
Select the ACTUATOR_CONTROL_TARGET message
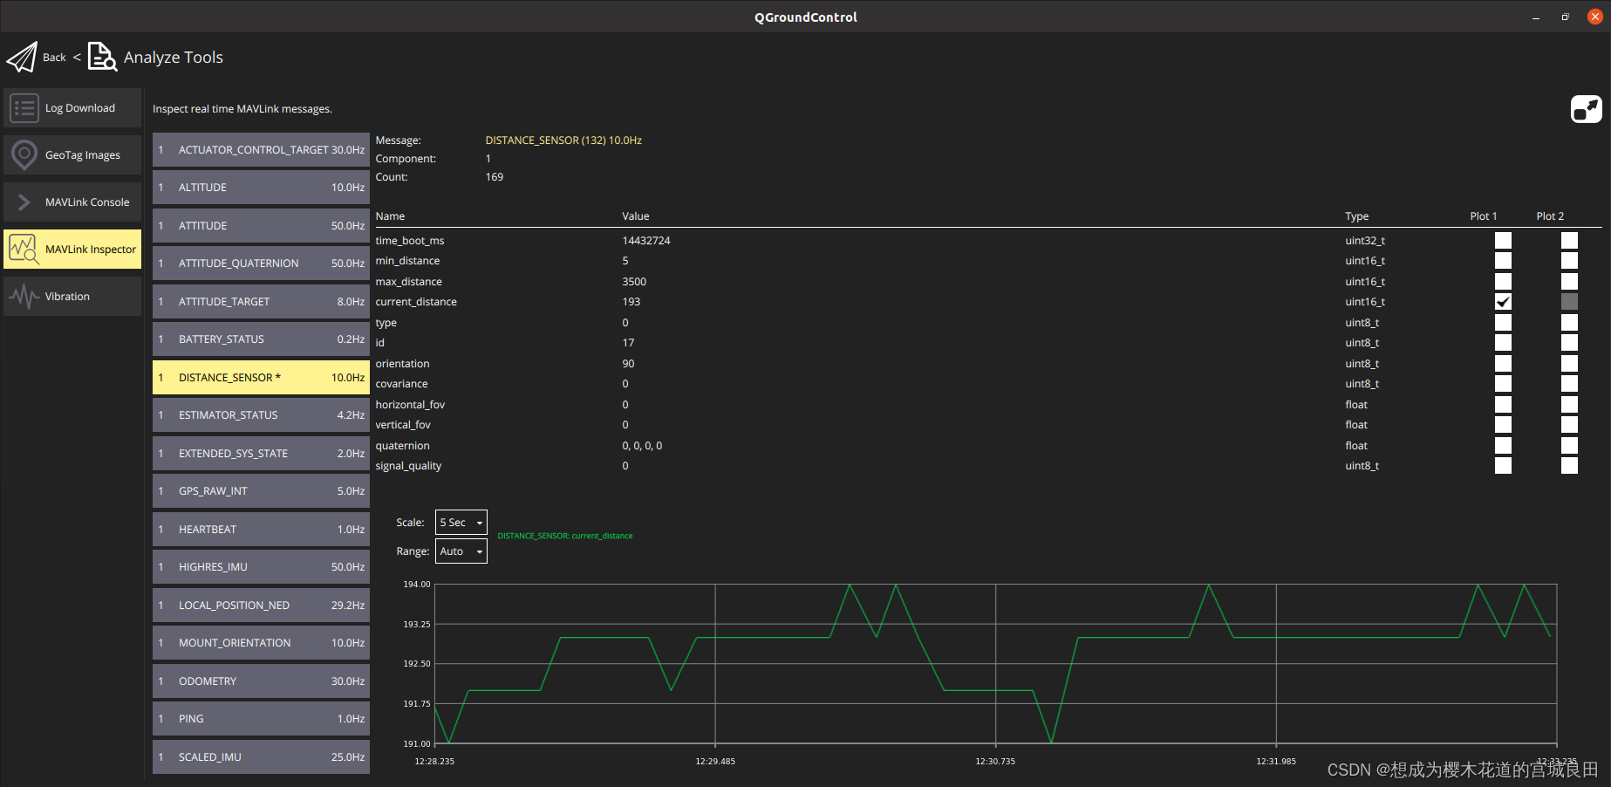pos(261,150)
